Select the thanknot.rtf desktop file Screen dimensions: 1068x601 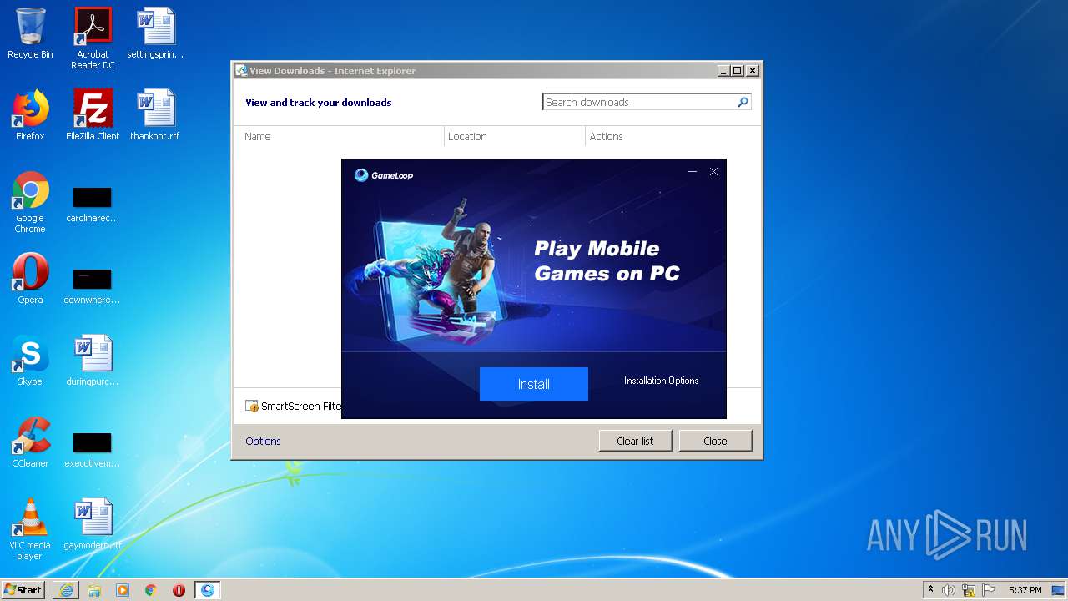coord(155,115)
